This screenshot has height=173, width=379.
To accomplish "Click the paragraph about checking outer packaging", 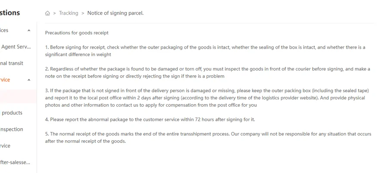I will (205, 51).
